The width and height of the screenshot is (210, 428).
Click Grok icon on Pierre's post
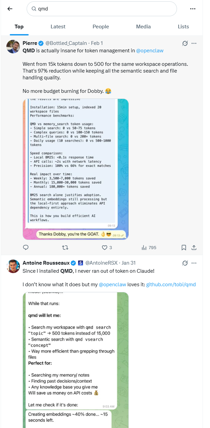tap(185, 43)
